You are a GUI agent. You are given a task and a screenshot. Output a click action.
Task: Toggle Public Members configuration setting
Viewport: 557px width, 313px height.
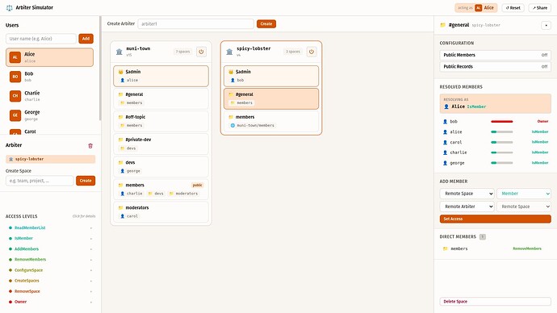495,55
